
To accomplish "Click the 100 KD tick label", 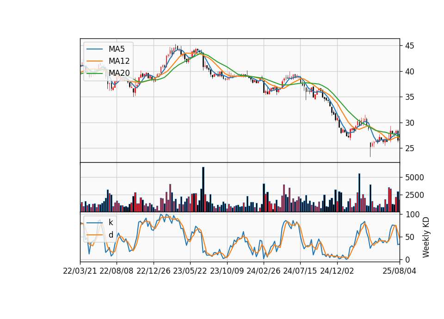I will [412, 215].
